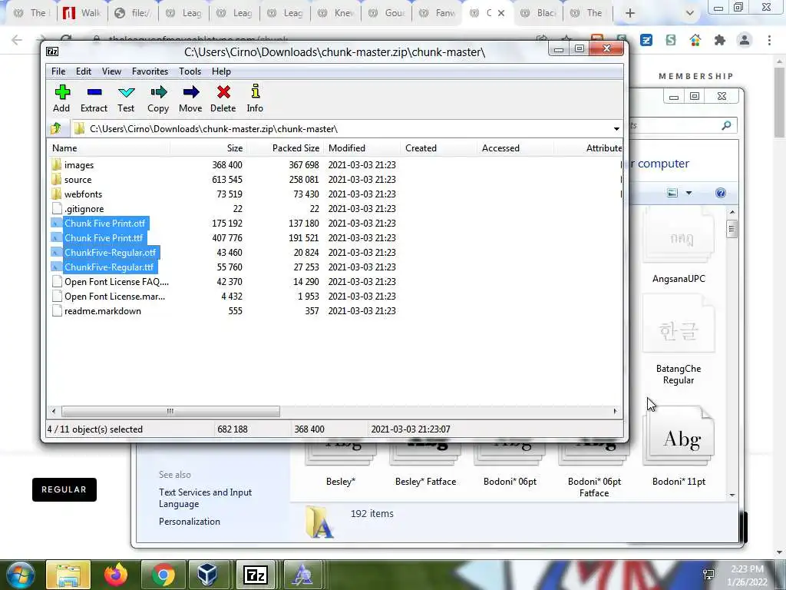Open the Favorites menu
Viewport: 786px width, 590px height.
point(150,71)
